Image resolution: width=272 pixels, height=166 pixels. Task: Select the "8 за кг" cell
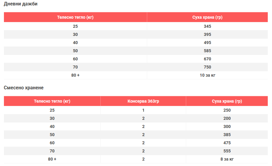[x=227, y=159]
